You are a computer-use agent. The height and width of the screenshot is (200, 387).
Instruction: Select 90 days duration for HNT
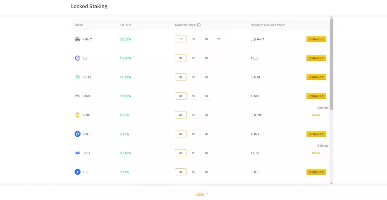point(206,134)
